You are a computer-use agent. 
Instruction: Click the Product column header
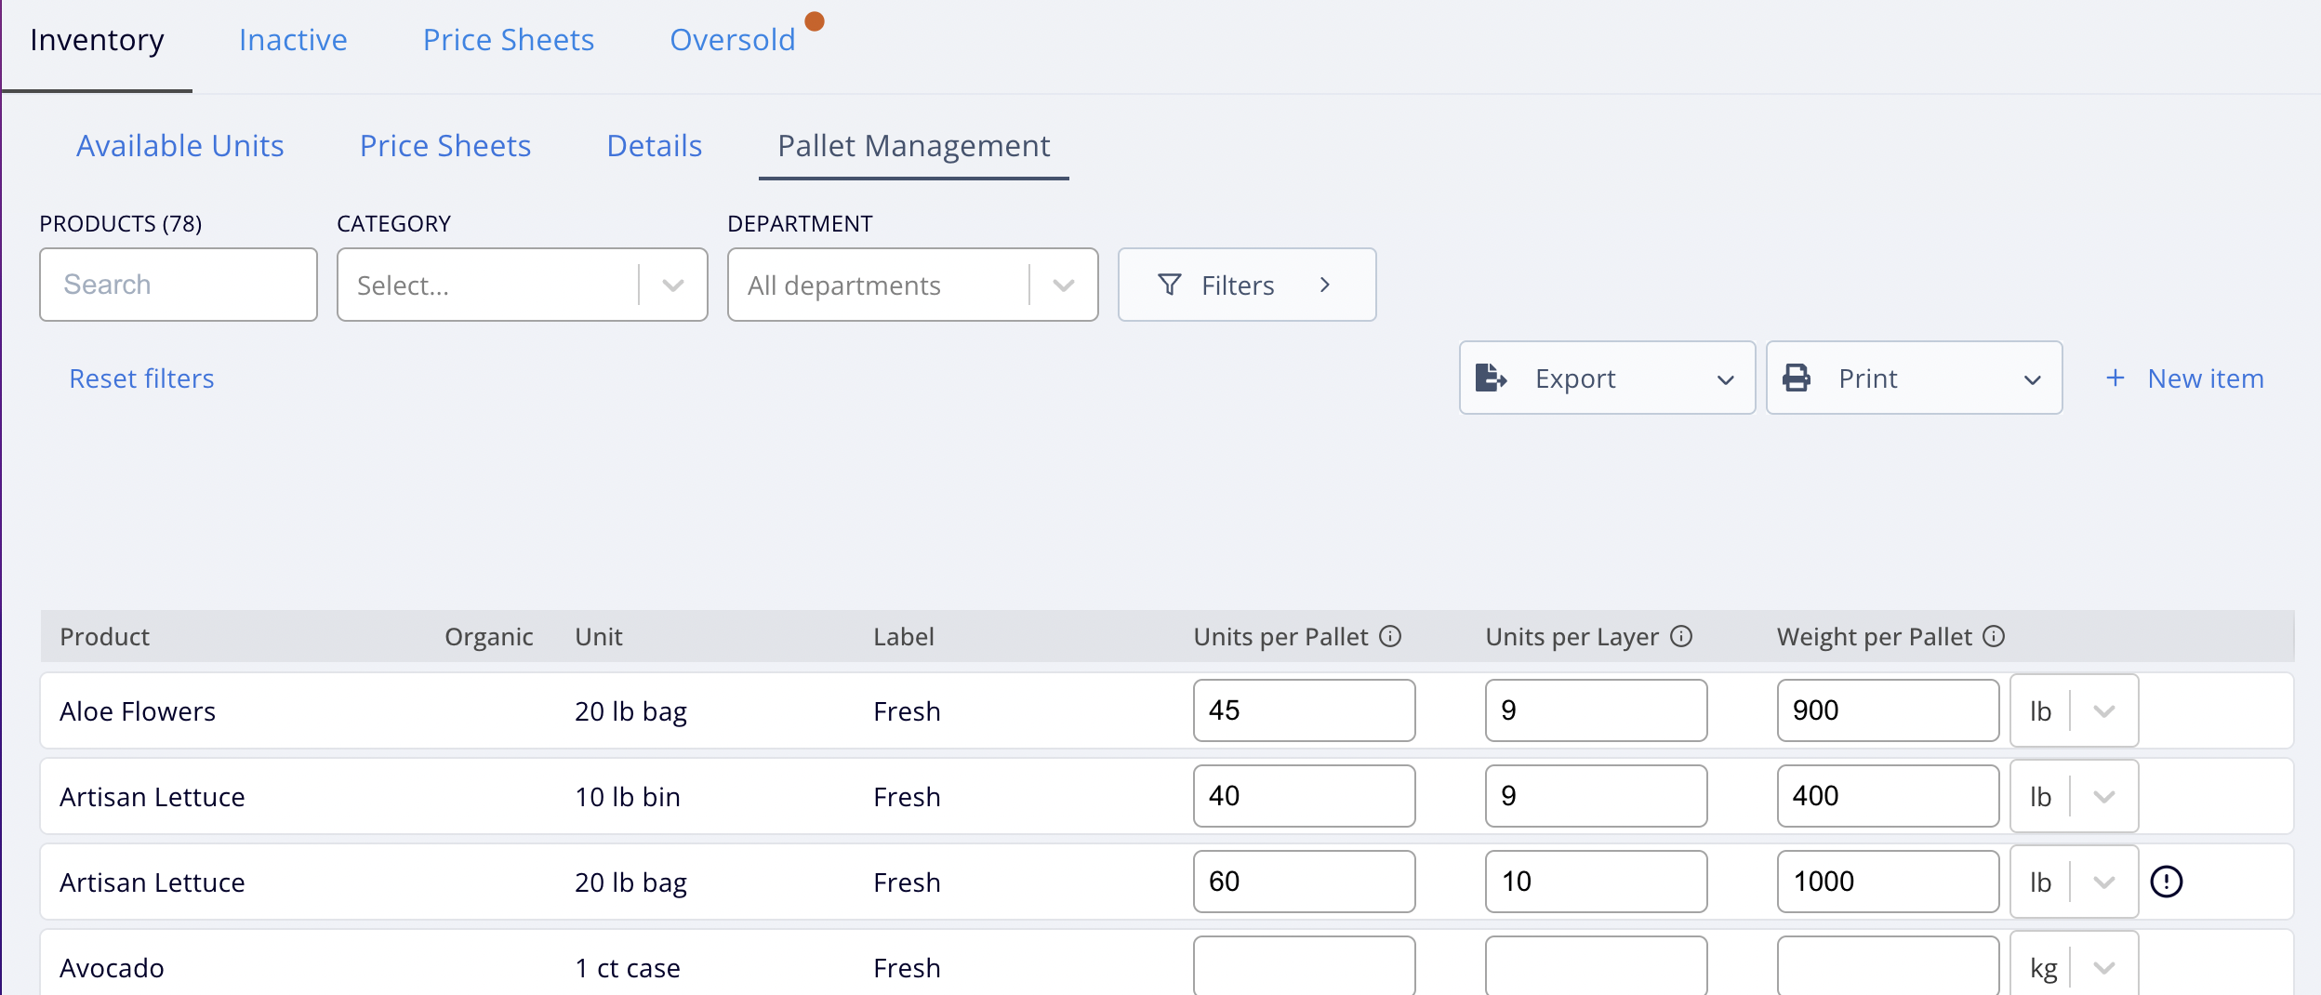[104, 637]
